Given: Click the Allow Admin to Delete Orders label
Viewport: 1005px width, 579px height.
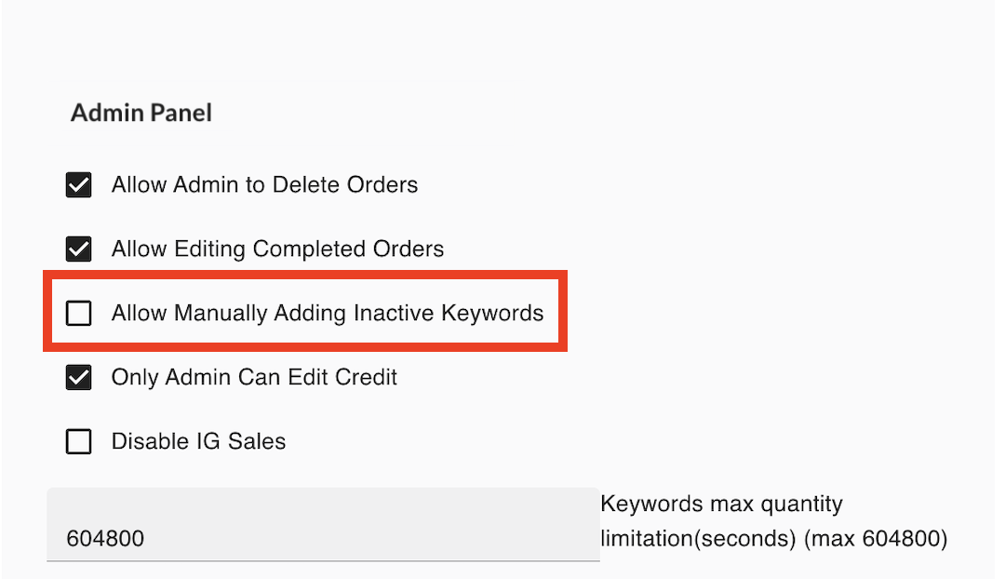Looking at the screenshot, I should (x=264, y=184).
